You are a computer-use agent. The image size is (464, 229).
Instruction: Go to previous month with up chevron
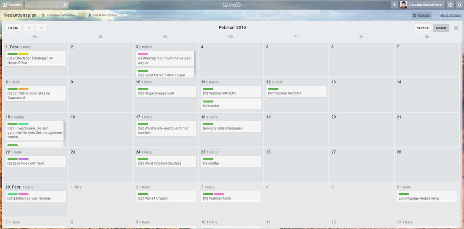click(x=29, y=28)
